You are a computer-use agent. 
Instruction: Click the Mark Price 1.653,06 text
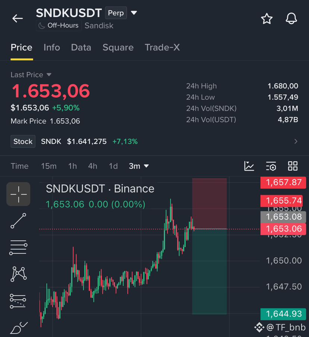point(45,121)
